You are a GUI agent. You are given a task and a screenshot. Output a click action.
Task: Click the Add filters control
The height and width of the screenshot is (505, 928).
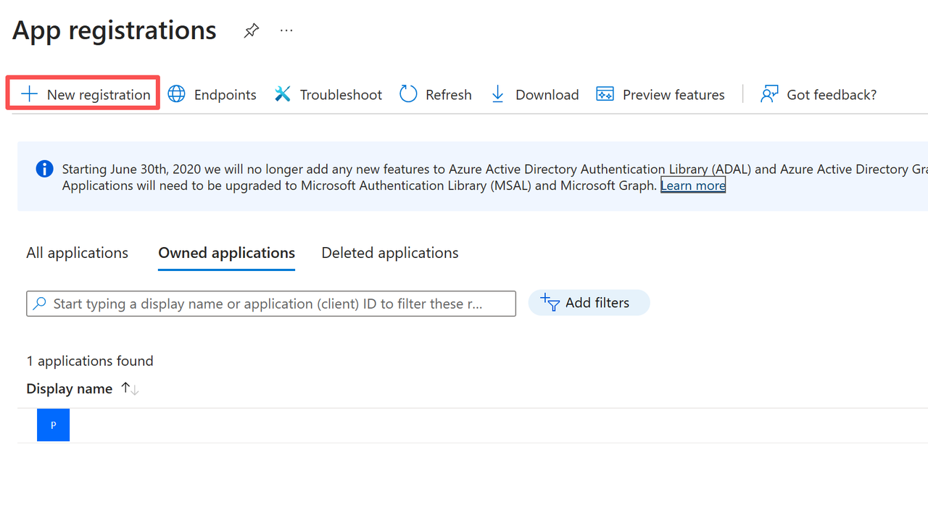coord(589,303)
